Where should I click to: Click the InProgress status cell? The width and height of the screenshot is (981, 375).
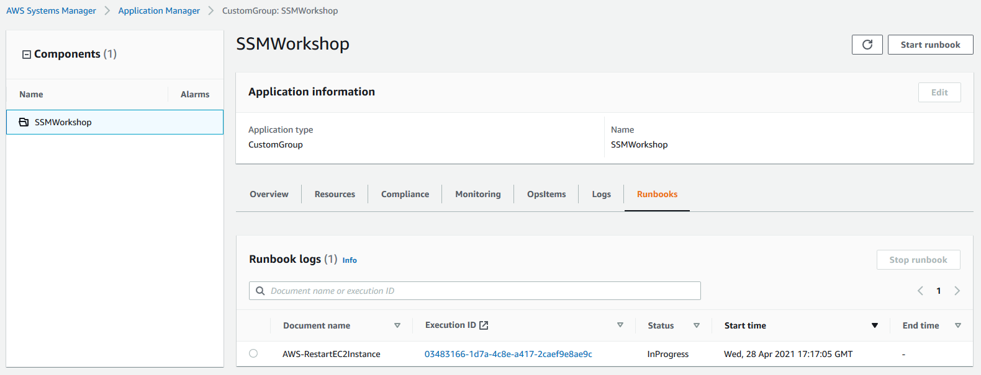(668, 354)
